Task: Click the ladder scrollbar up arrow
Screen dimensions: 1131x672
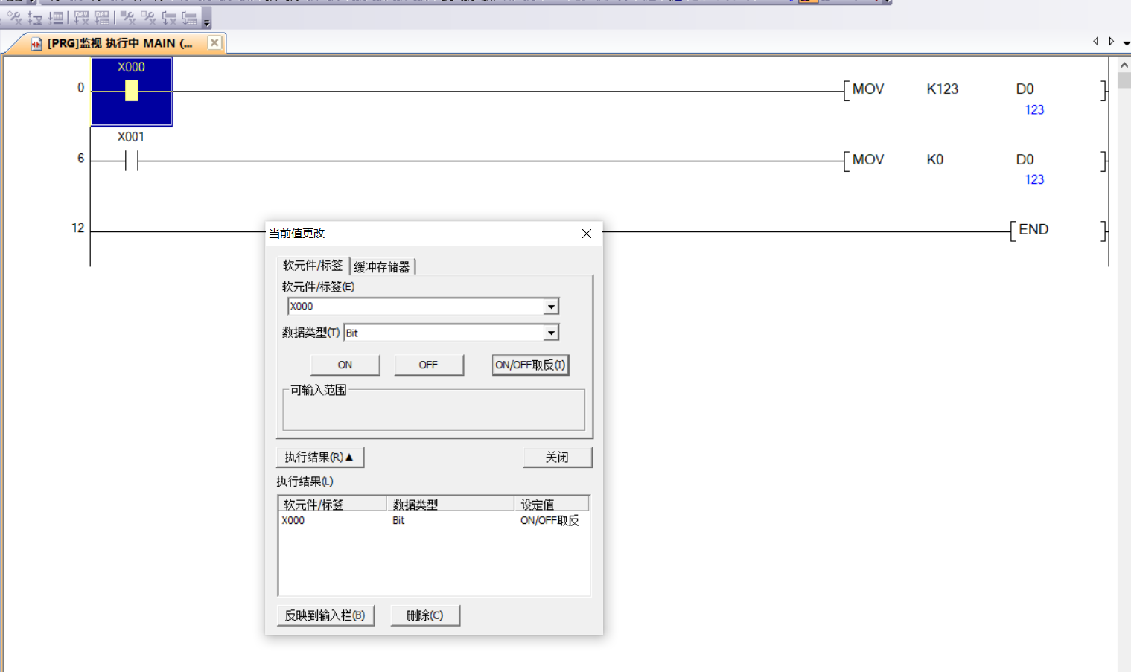Action: (x=1124, y=65)
